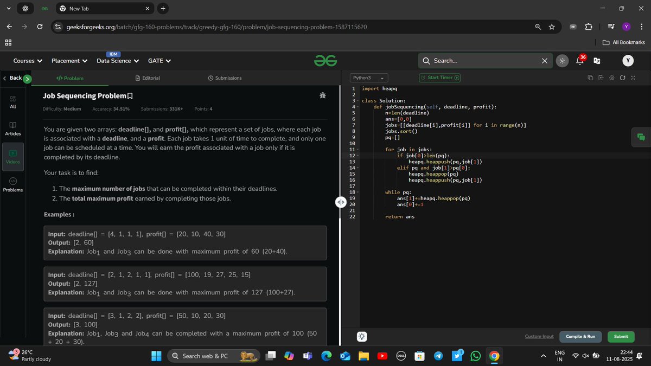Click the address bar URL
The image size is (651, 366).
point(217,27)
